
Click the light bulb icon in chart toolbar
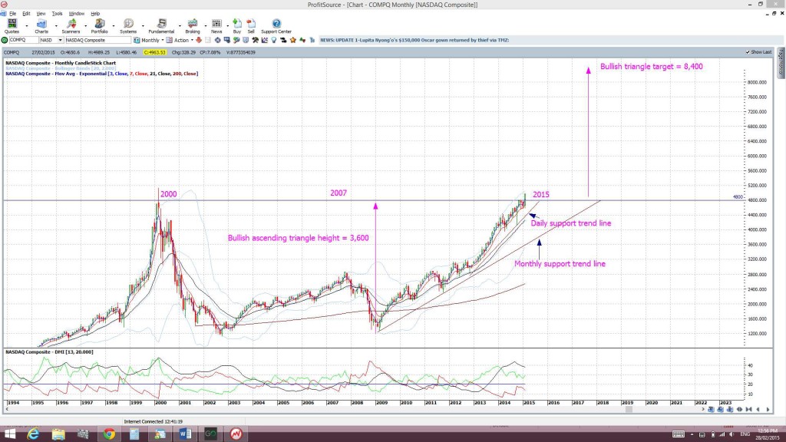[x=274, y=40]
